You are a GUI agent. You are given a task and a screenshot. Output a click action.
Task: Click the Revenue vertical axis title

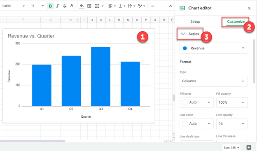9,76
